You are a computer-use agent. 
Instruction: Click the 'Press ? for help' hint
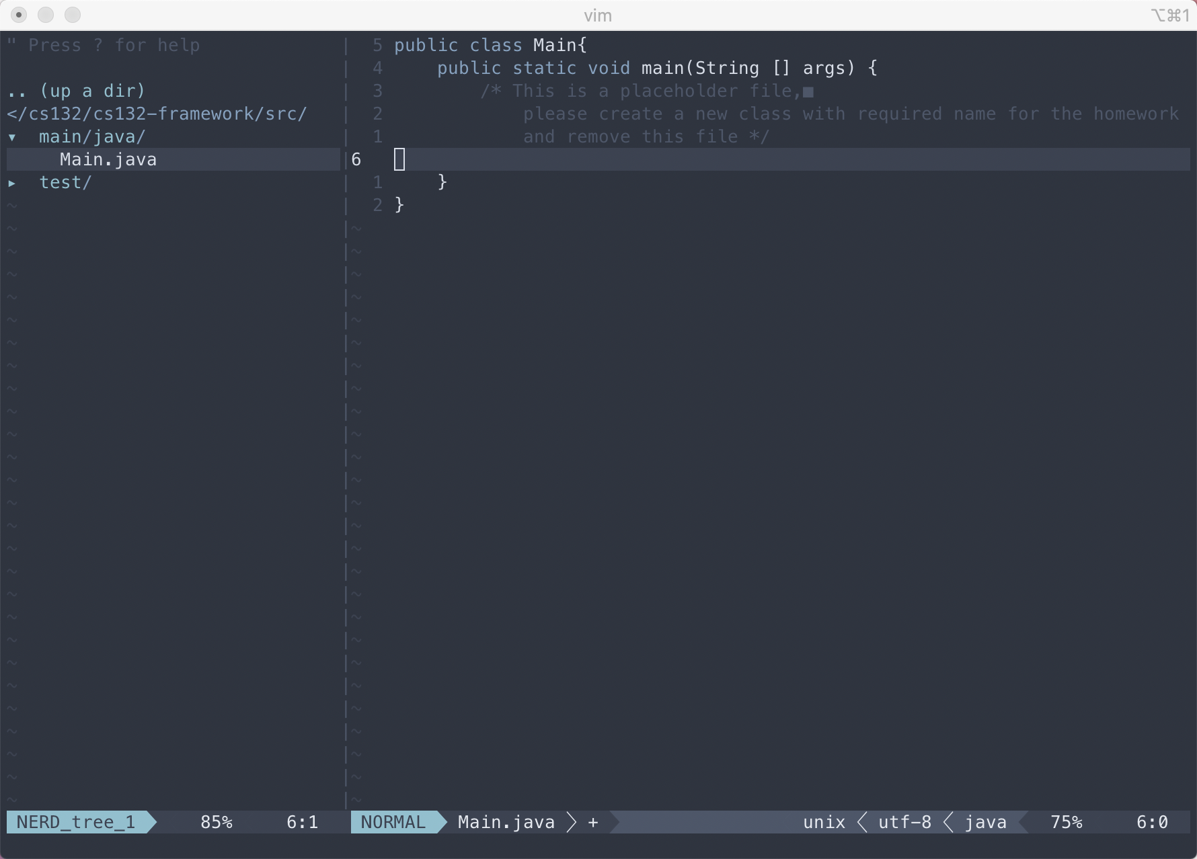104,45
